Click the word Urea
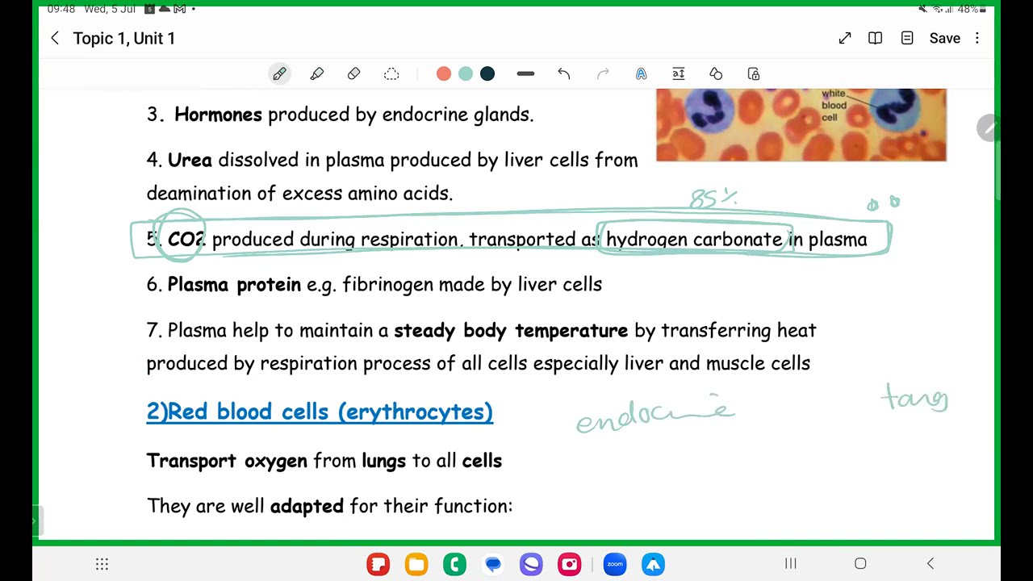1033x581 pixels. 190,160
